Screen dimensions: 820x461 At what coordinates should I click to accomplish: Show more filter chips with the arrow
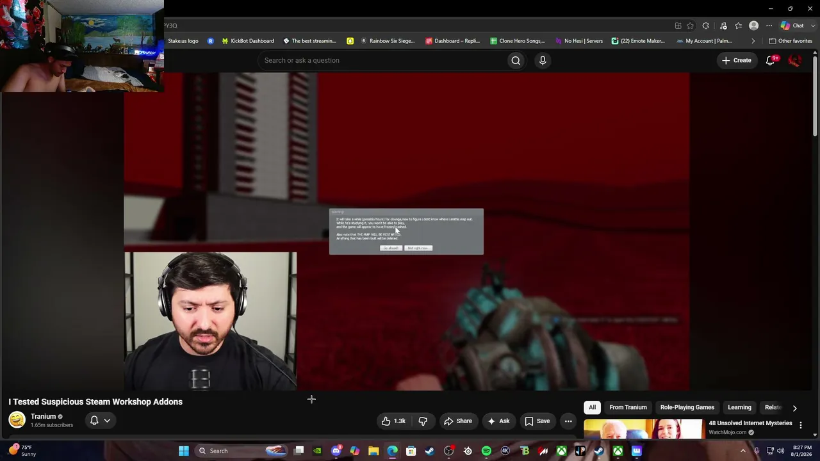pos(794,408)
